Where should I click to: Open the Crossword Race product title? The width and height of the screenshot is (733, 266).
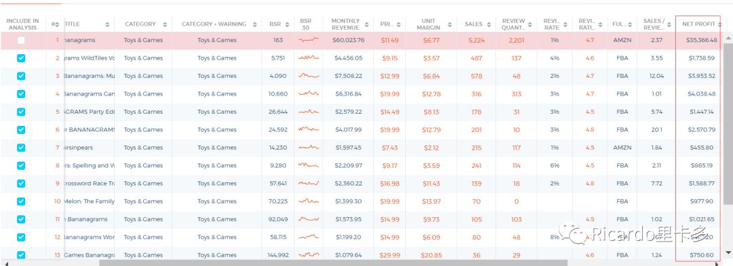pos(88,183)
